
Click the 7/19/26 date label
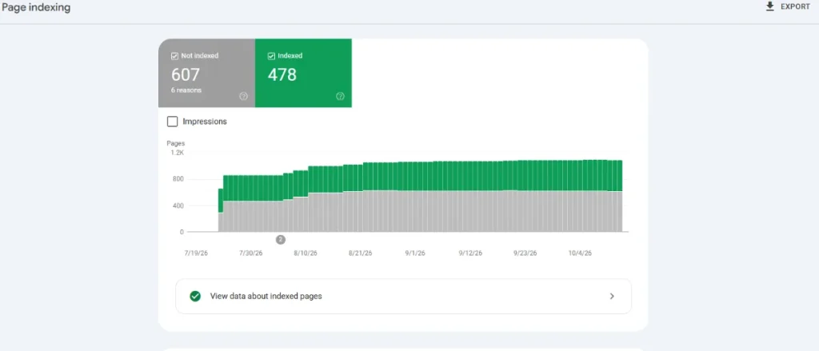click(x=196, y=253)
